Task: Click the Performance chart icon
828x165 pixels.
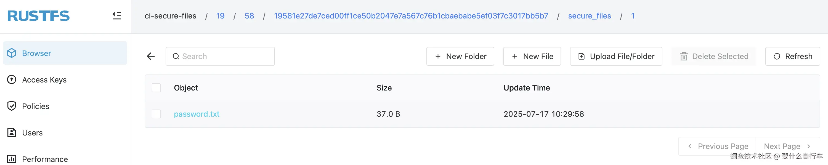Action: pyautogui.click(x=12, y=159)
